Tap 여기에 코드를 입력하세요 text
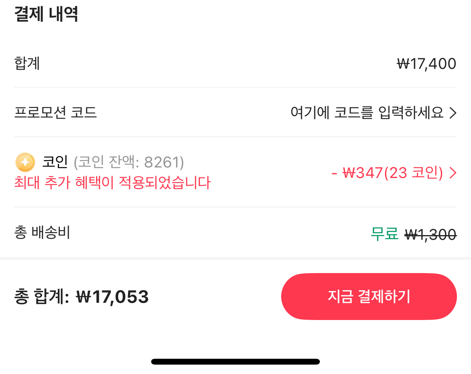Viewport: 471px width, 374px height. point(367,113)
